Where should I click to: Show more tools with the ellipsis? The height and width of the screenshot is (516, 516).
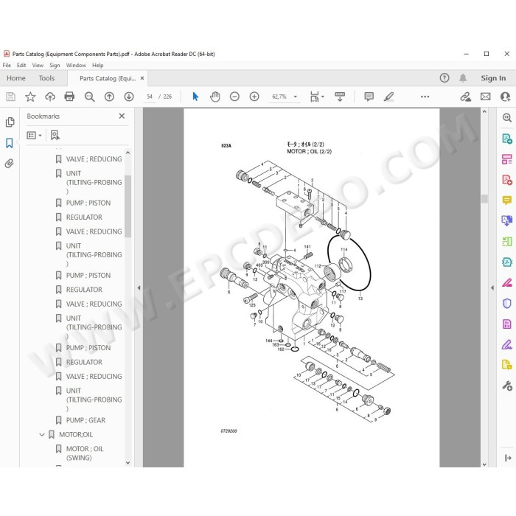(x=425, y=97)
